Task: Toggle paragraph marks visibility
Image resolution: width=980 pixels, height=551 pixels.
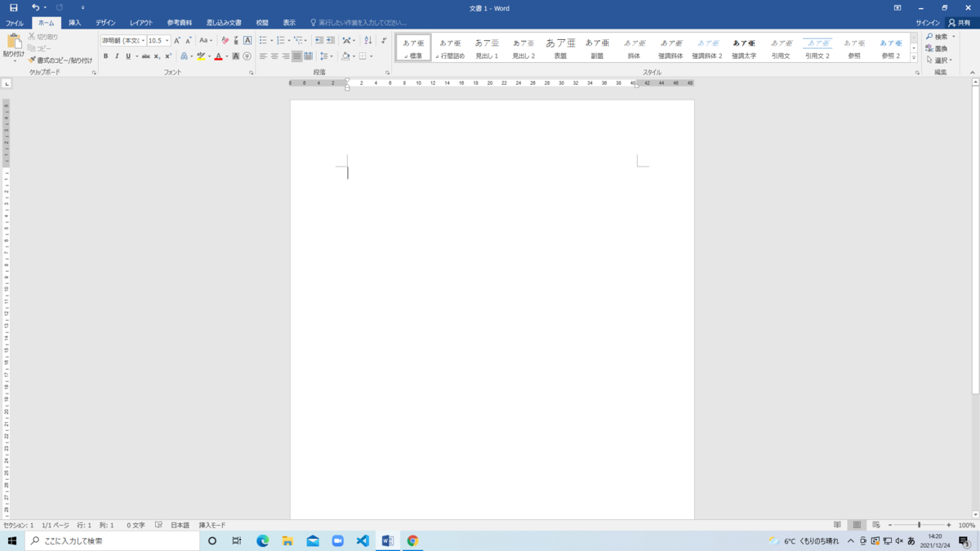Action: [x=384, y=39]
